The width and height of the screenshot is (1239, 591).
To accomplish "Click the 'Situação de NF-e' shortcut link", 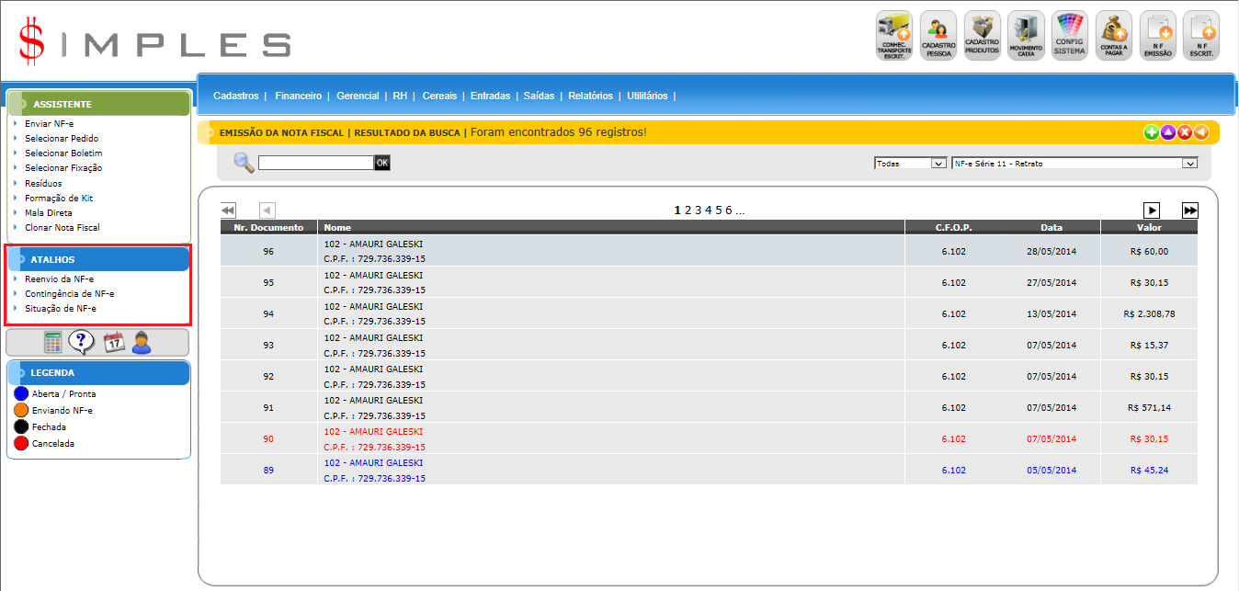I will click(x=61, y=309).
